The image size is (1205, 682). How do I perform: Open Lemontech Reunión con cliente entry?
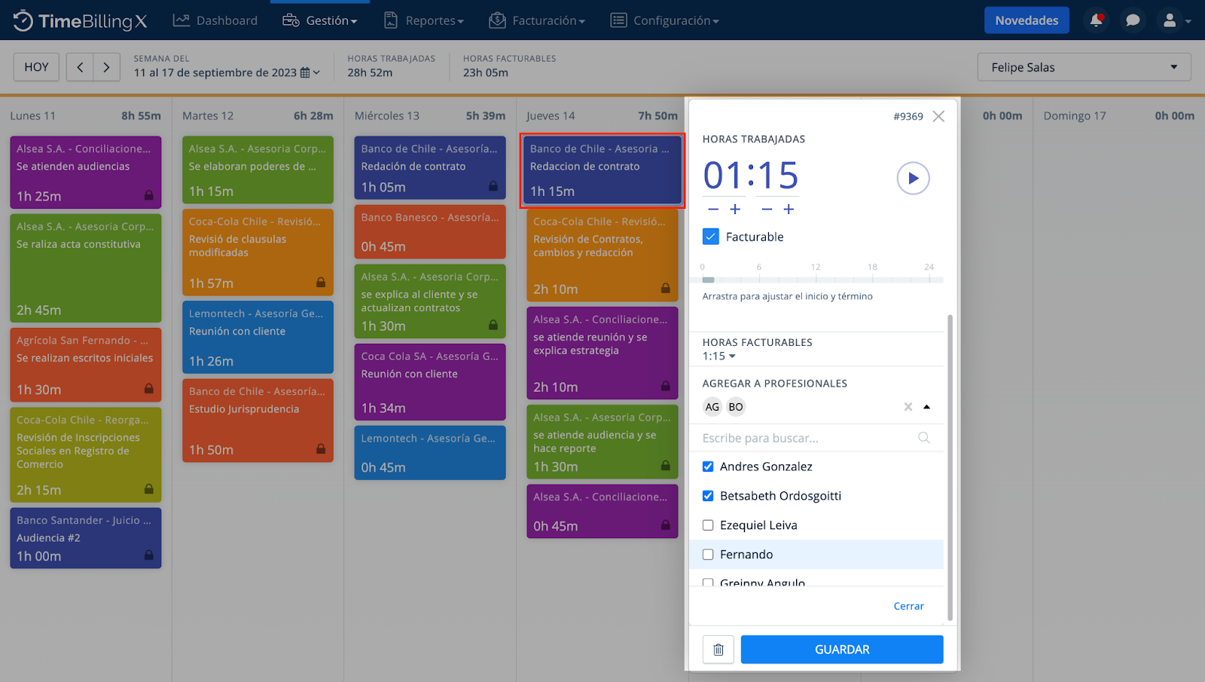coord(258,338)
